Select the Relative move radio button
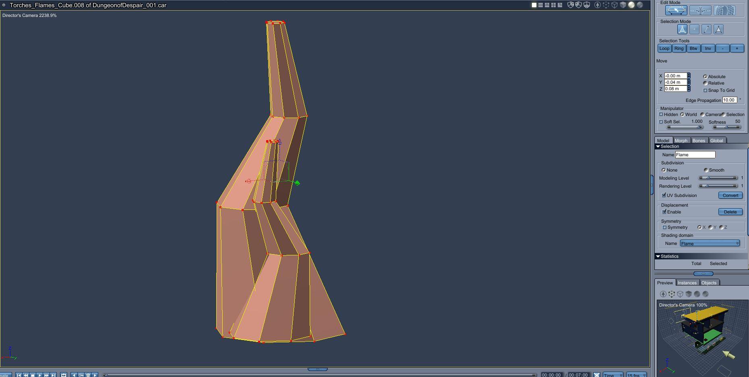The height and width of the screenshot is (377, 749). [705, 83]
